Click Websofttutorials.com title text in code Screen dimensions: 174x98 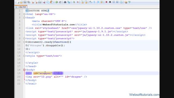tap(59, 24)
